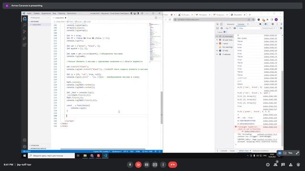Open VS Code Explorer in activity bar
The height and width of the screenshot is (171, 305).
tap(24, 19)
